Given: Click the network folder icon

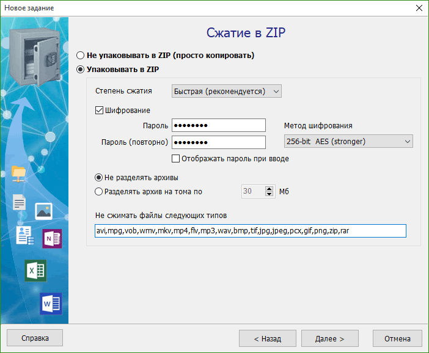Looking at the screenshot, I should [x=20, y=173].
